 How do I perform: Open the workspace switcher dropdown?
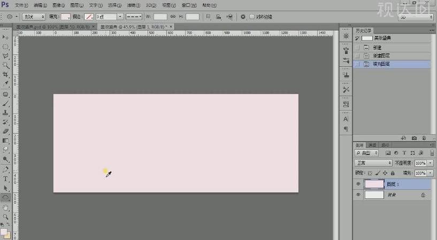[x=416, y=17]
